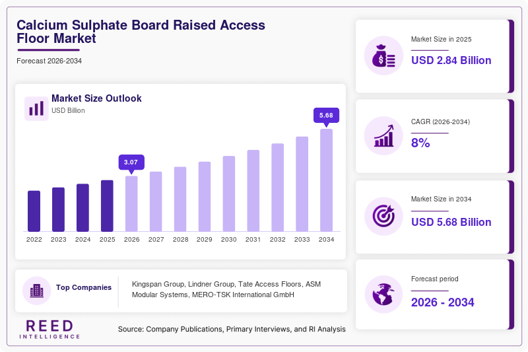Select the 2026 bar in the chart
This screenshot has width=528, height=352.
(131, 204)
